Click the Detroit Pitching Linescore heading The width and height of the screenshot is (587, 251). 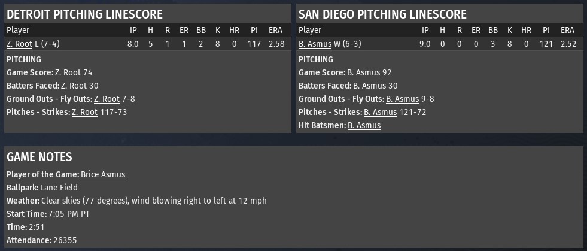[x=84, y=14]
